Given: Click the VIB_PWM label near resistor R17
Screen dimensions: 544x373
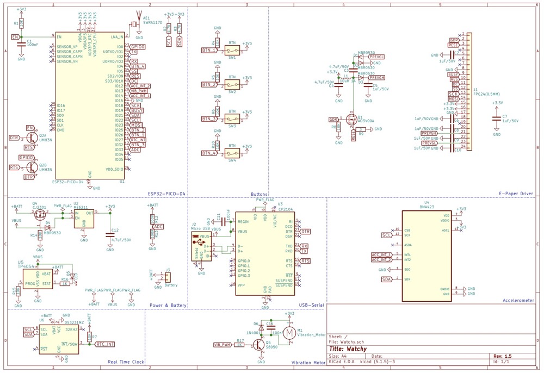Looking at the screenshot, I should point(222,345).
